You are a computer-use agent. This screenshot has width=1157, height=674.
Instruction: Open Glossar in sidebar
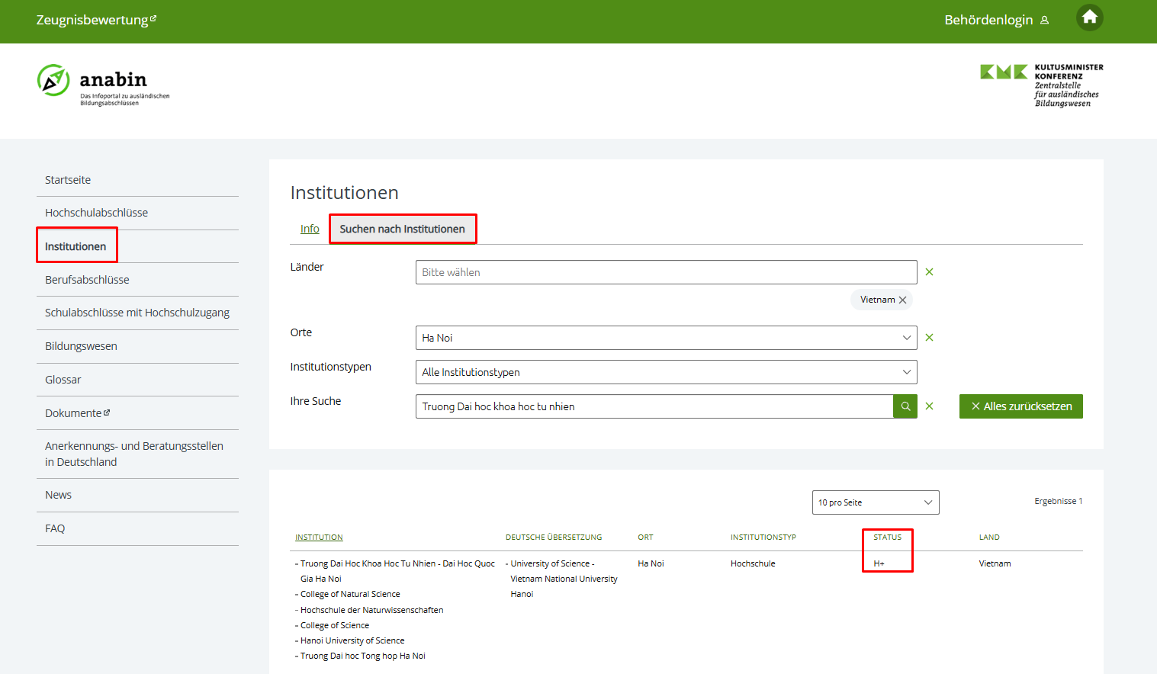click(x=63, y=380)
